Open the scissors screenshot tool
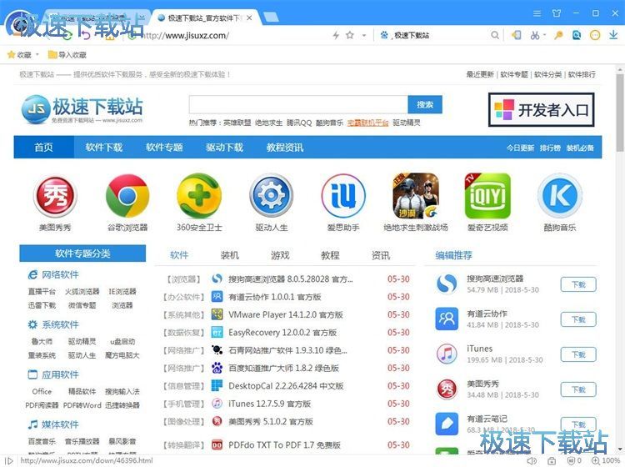The image size is (625, 467). [534, 36]
